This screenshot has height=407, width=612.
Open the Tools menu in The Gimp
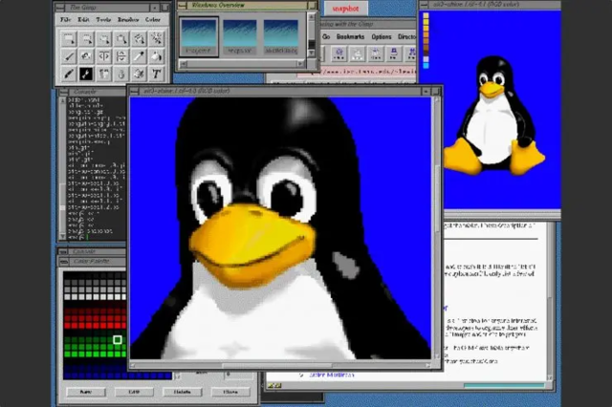(x=103, y=19)
